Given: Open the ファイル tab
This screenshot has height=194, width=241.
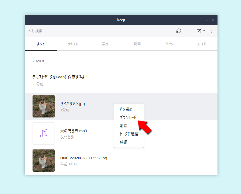Looking at the screenshot, I should click(x=201, y=44).
